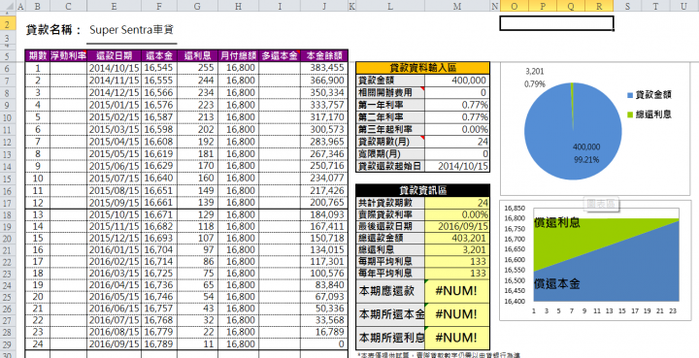Click the 月付總額 table header
Image resolution: width=699 pixels, height=358 pixels.
[239, 55]
